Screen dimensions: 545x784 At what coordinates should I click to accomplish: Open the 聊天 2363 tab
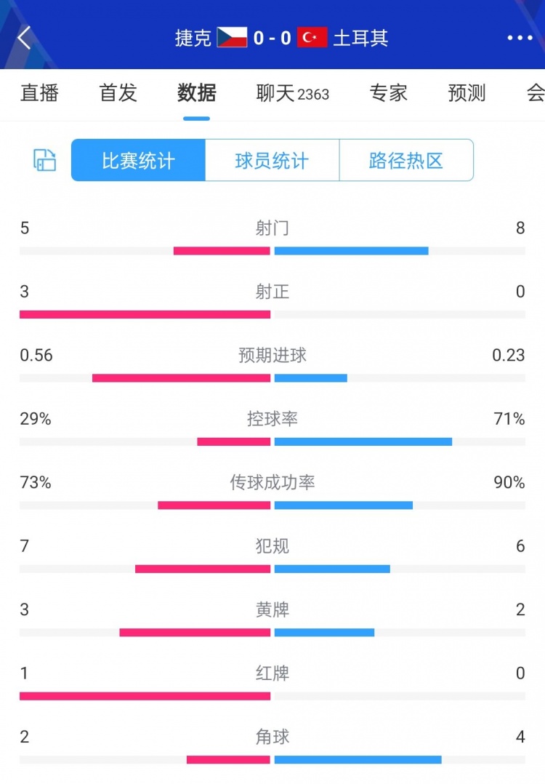(292, 93)
